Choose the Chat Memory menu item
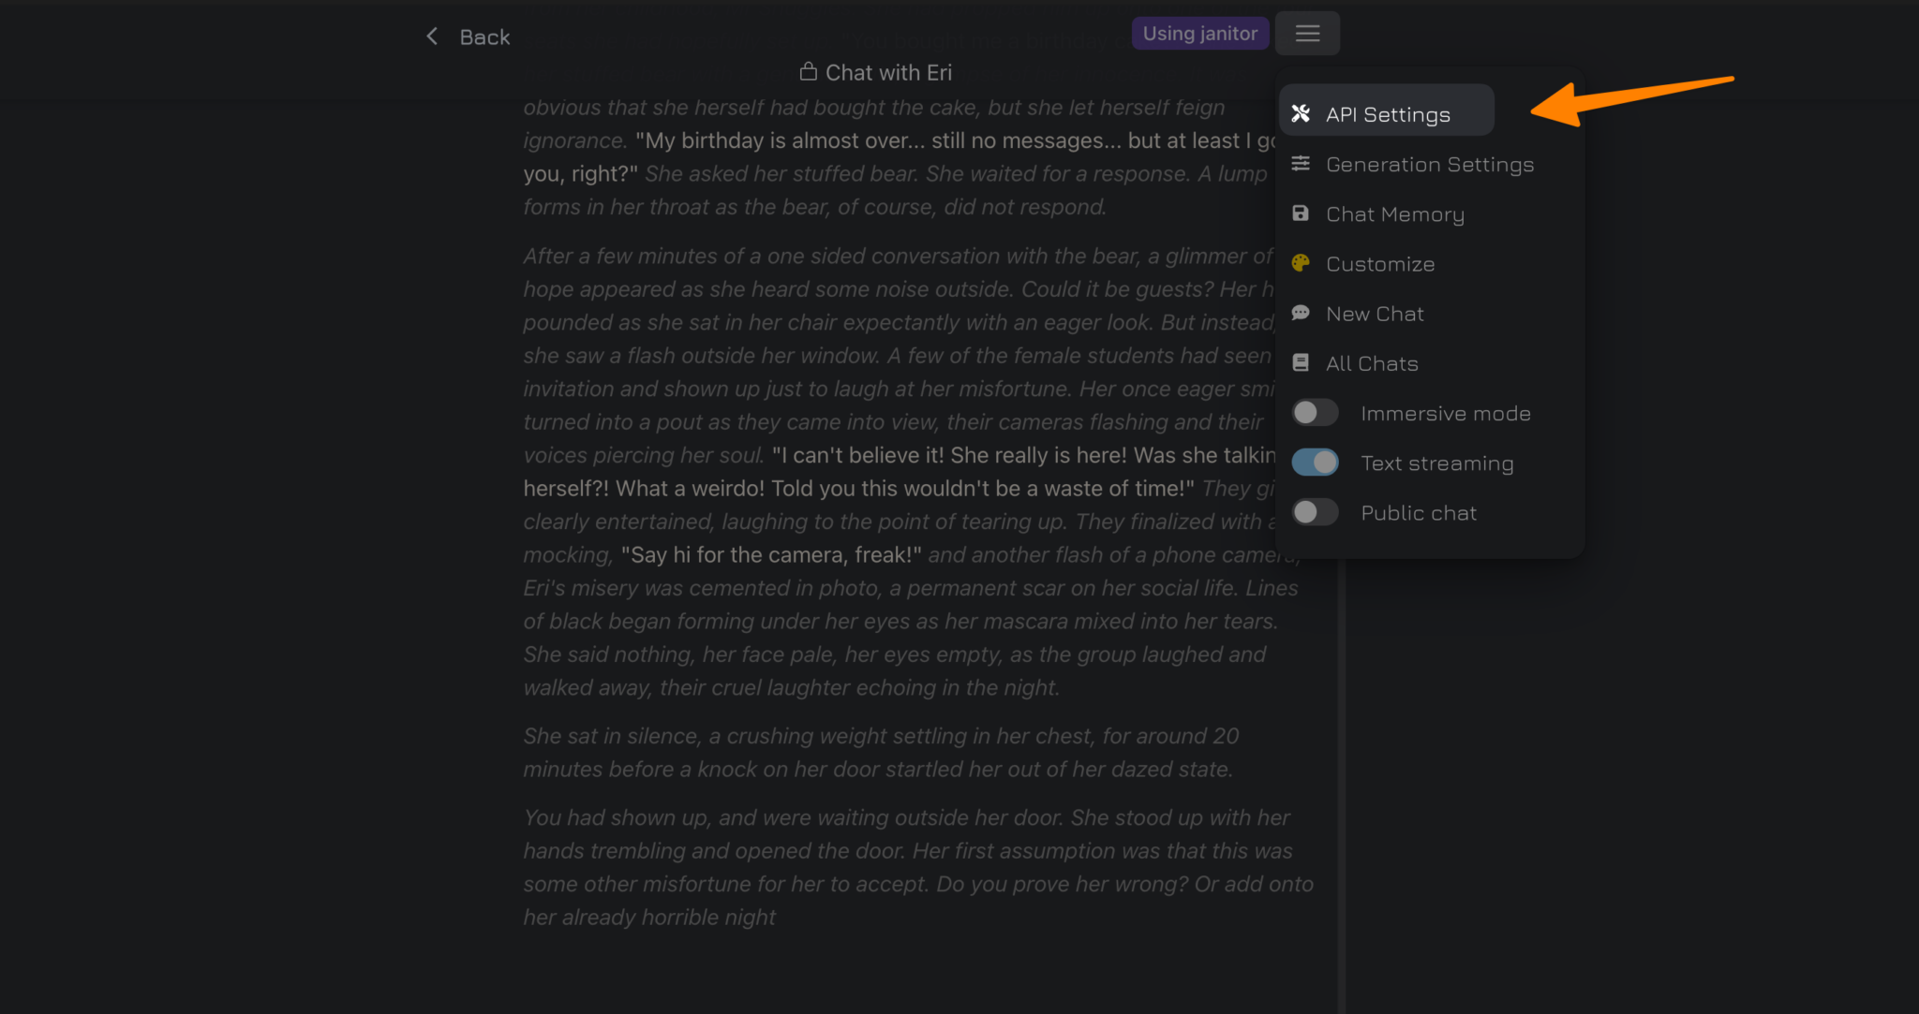Viewport: 1919px width, 1014px height. tap(1395, 213)
